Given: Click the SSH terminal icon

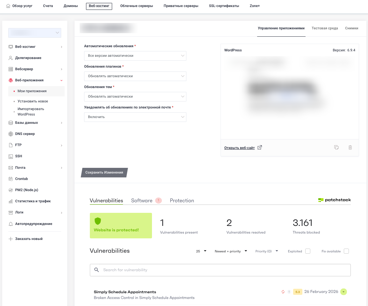Looking at the screenshot, I should click(x=11, y=156).
